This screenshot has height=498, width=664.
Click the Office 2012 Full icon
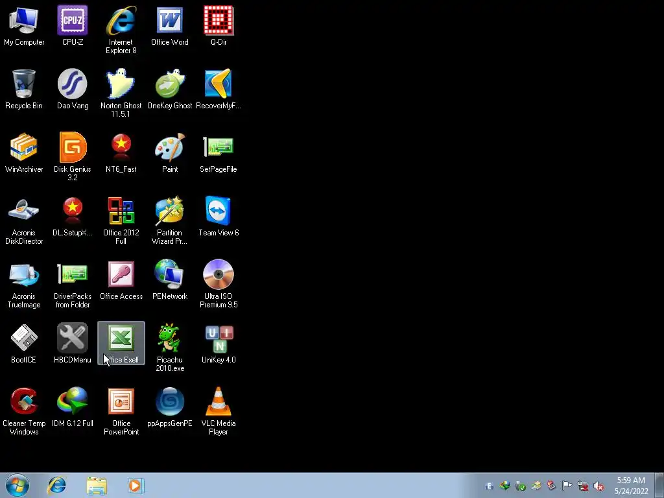pyautogui.click(x=121, y=220)
